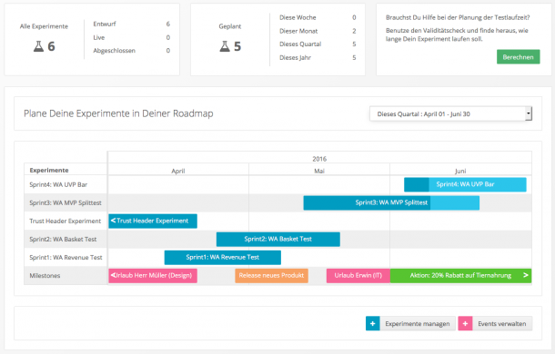Click the Urlaub Herr Müller (Design) milestone

point(153,276)
